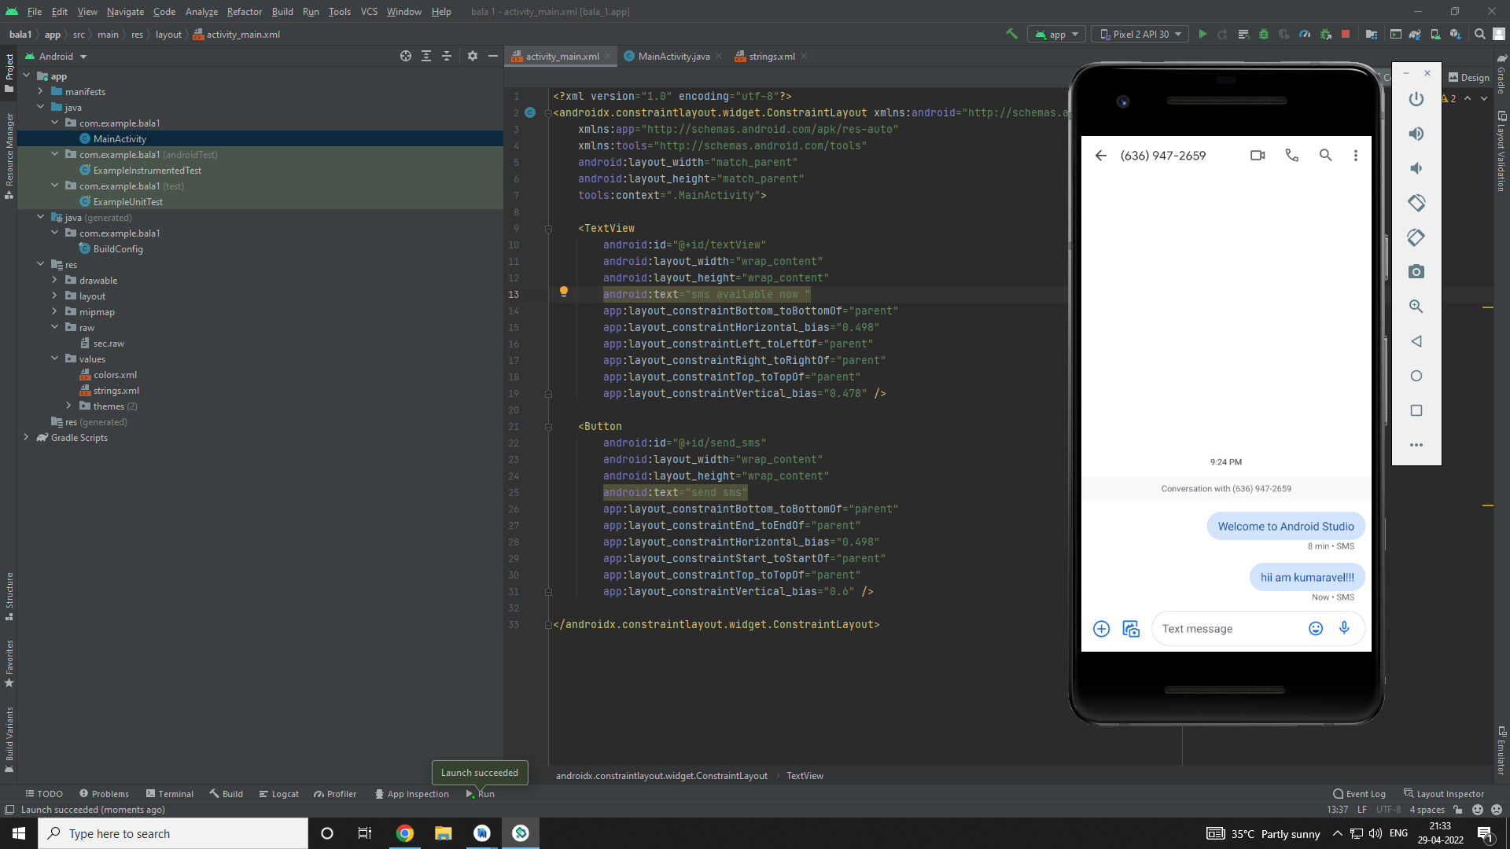Take a screenshot using the emulator camera icon
This screenshot has width=1510, height=849.
tap(1416, 271)
